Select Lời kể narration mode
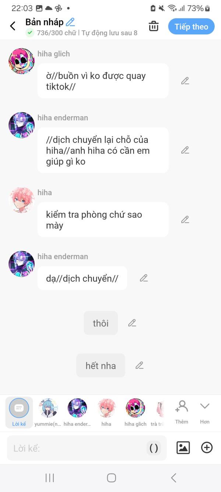221x492 pixels. [x=19, y=412]
